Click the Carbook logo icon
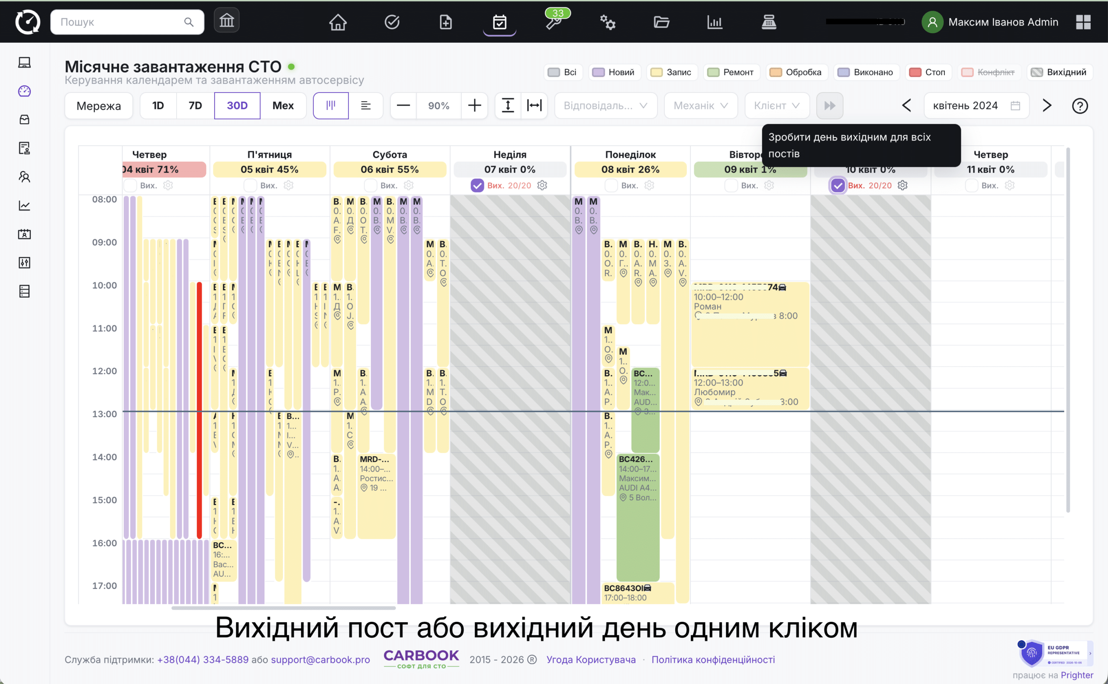The image size is (1108, 684). [28, 22]
